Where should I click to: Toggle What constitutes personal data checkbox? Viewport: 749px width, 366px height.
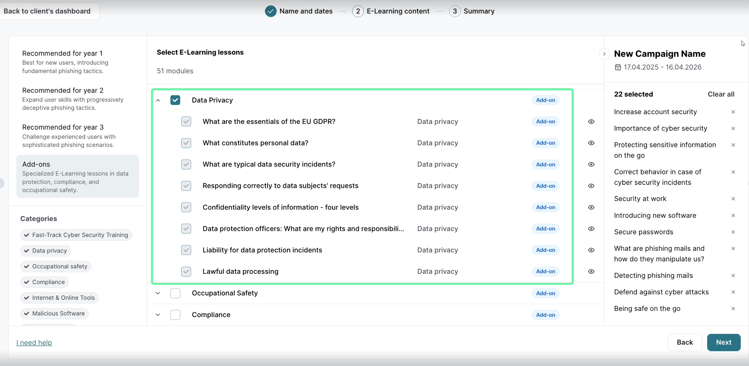coord(186,143)
